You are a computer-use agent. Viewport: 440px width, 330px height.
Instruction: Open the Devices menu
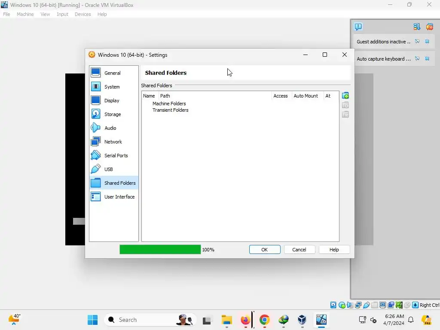click(83, 14)
